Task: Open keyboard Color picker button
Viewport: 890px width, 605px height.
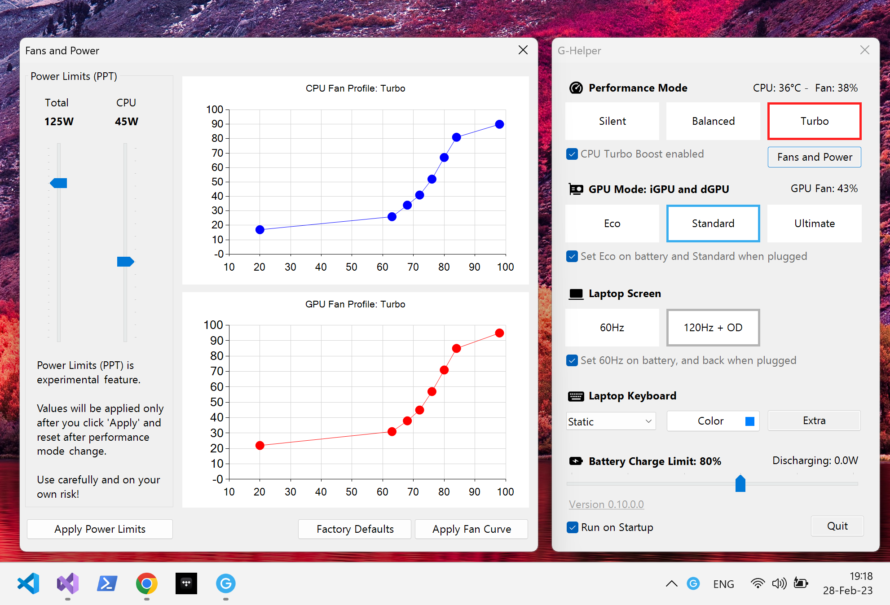Action: (713, 421)
